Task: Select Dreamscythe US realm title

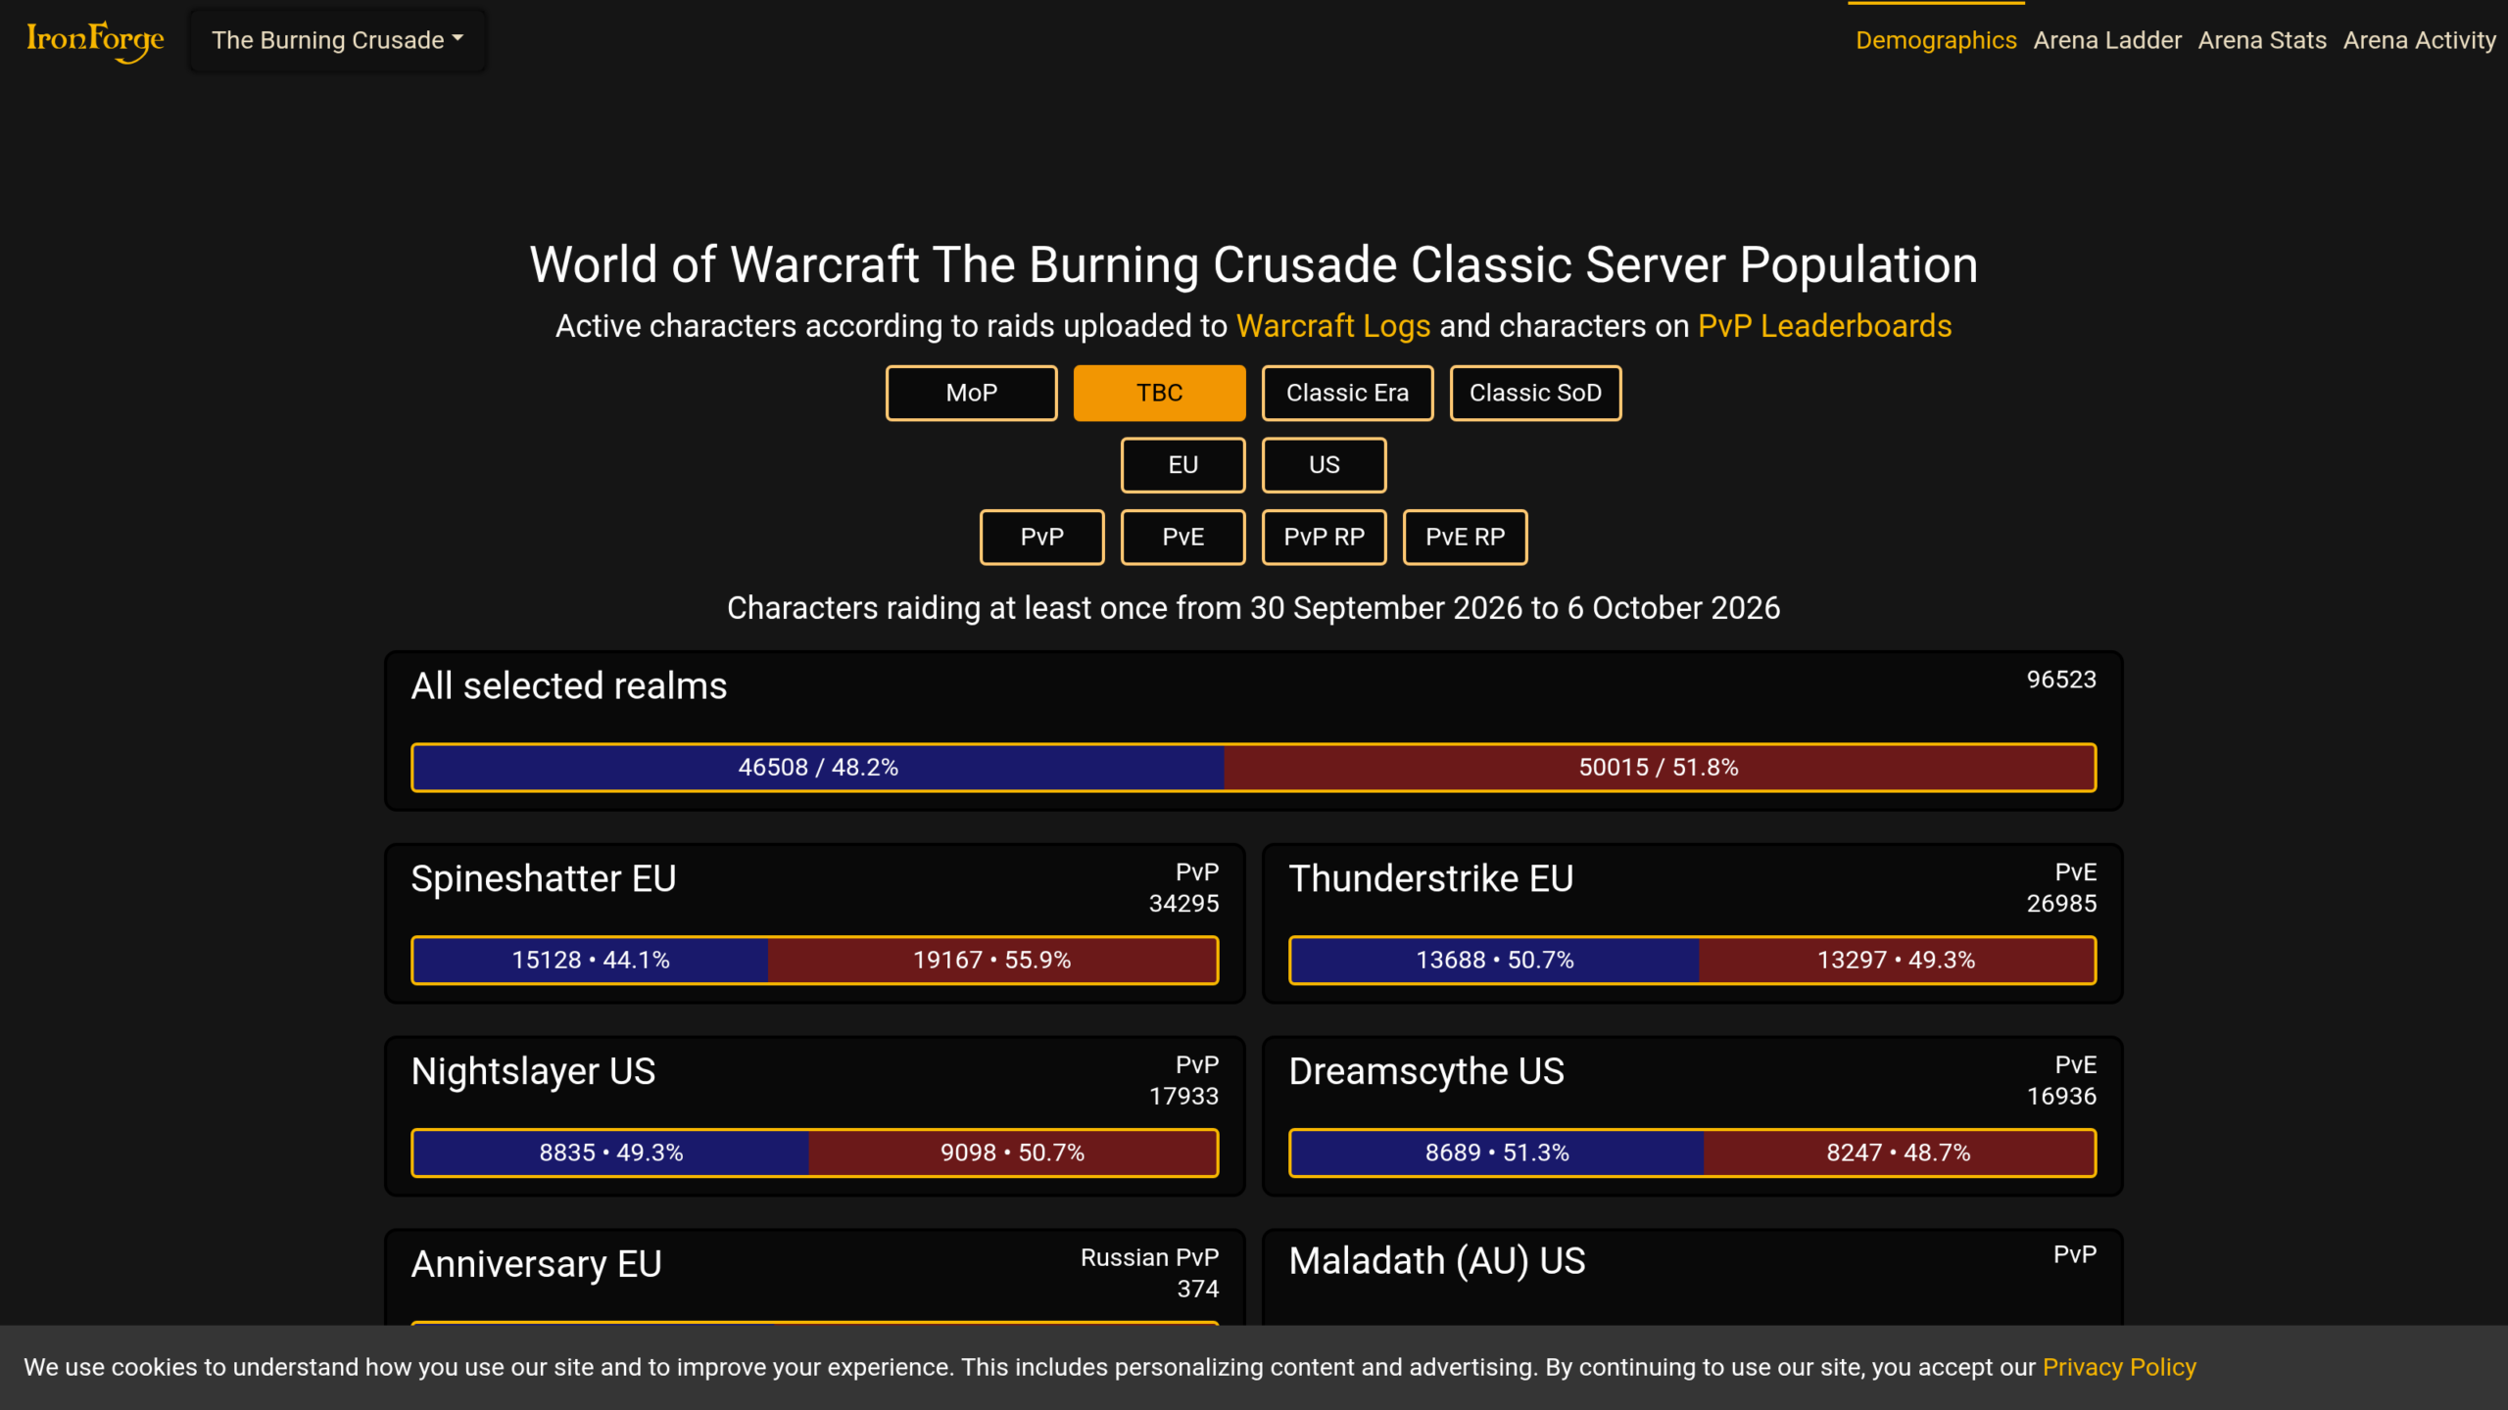Action: coord(1426,1071)
